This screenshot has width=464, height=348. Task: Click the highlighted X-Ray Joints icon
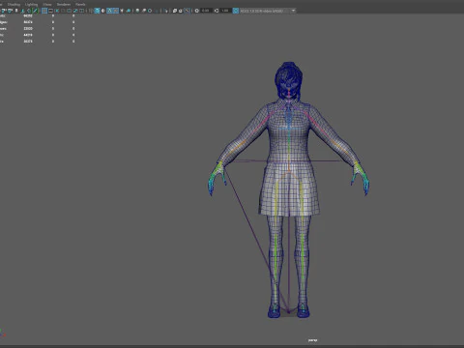tap(187, 11)
